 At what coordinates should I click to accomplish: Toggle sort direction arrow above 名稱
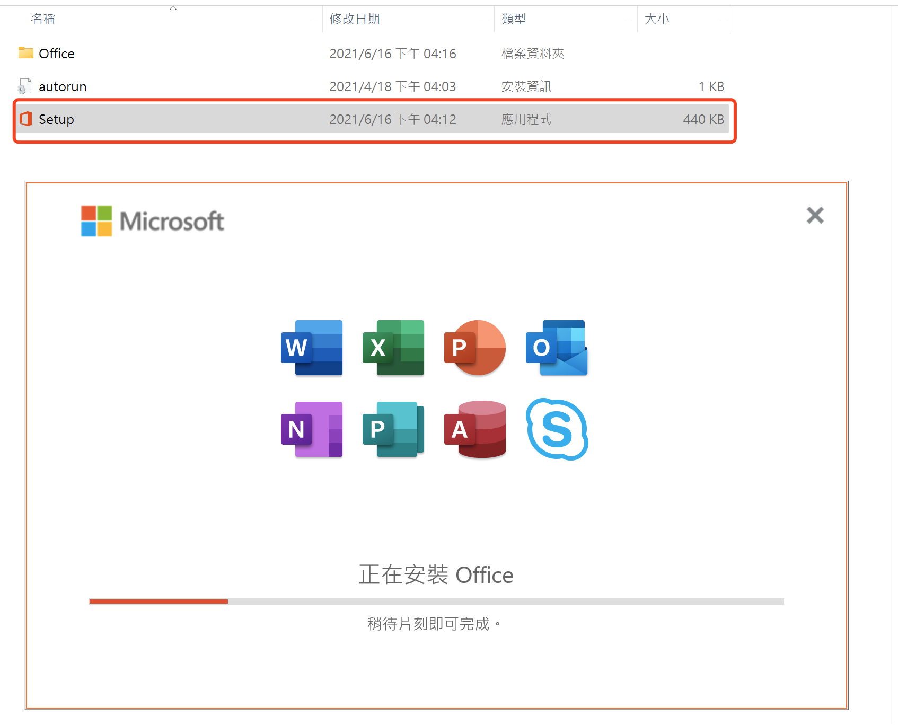[x=173, y=8]
